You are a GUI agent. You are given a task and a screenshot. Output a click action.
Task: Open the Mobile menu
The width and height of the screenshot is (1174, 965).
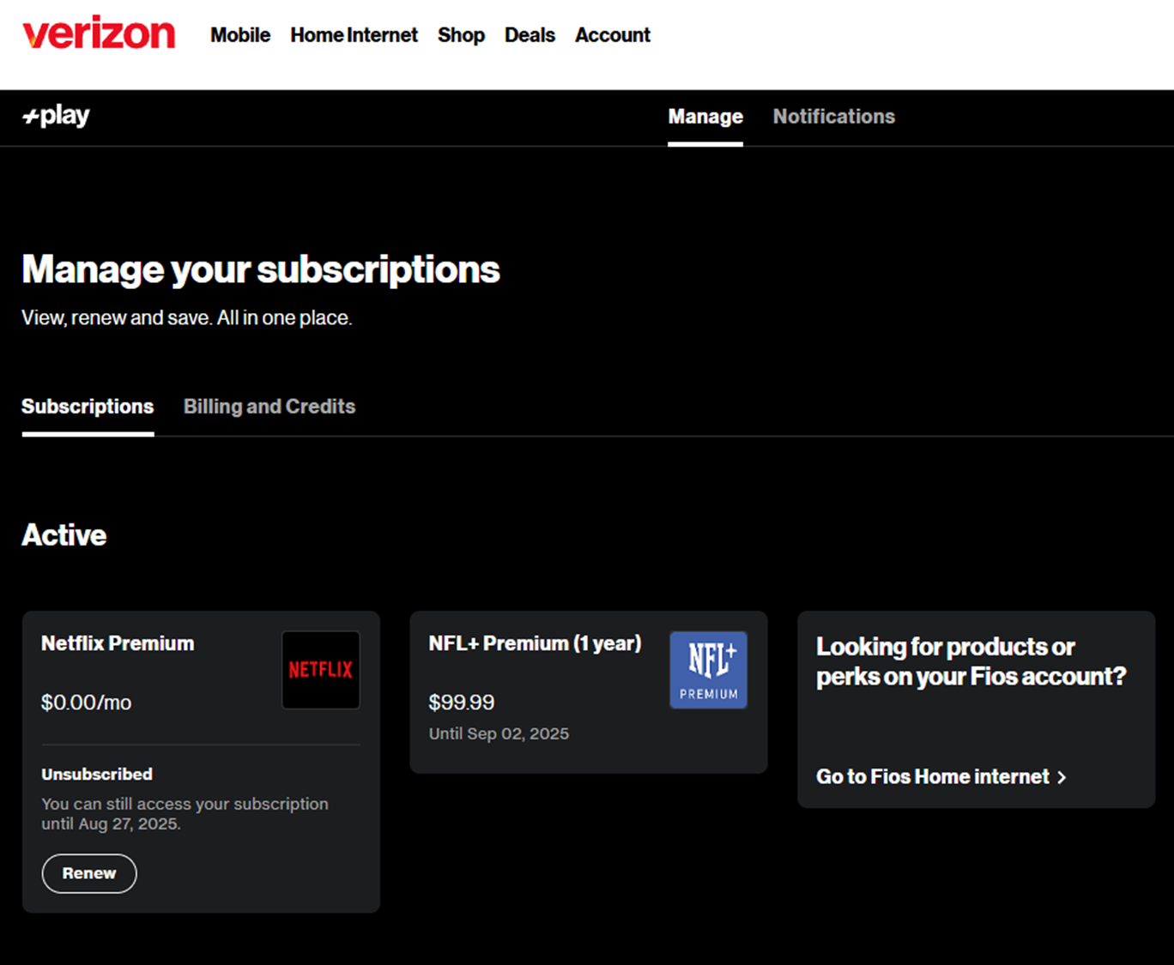[240, 35]
